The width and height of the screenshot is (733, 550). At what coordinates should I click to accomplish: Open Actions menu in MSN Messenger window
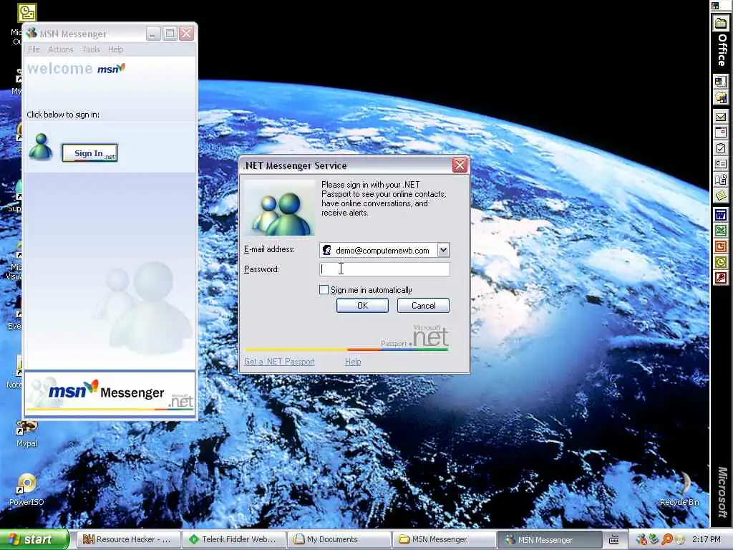pos(61,49)
